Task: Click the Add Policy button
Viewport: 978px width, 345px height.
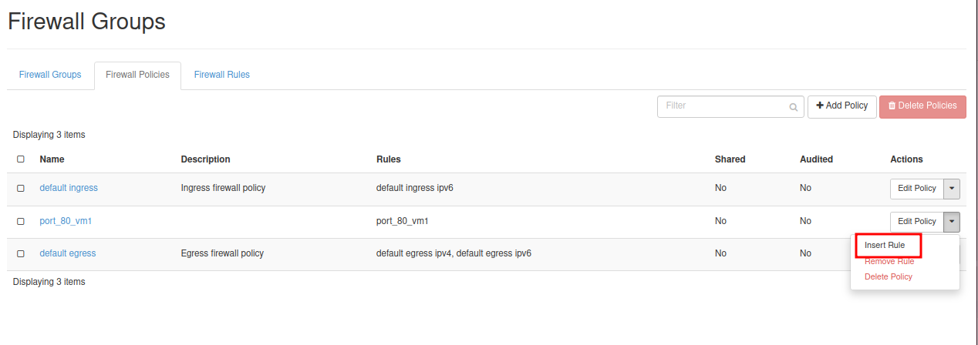Action: click(x=841, y=106)
